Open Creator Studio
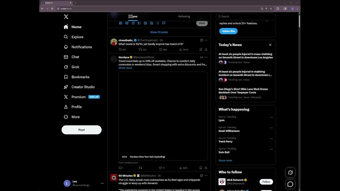 tap(79, 87)
